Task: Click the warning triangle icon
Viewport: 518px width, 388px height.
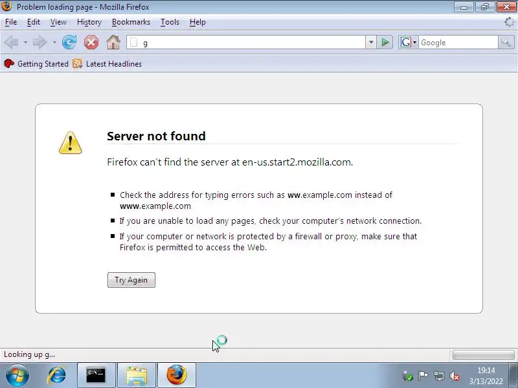Action: 71,143
